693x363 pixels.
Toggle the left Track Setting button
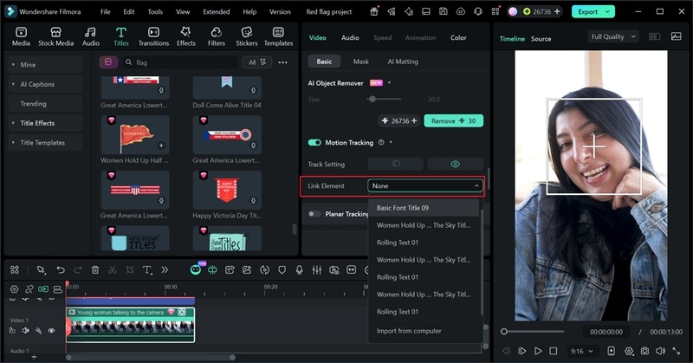[396, 164]
